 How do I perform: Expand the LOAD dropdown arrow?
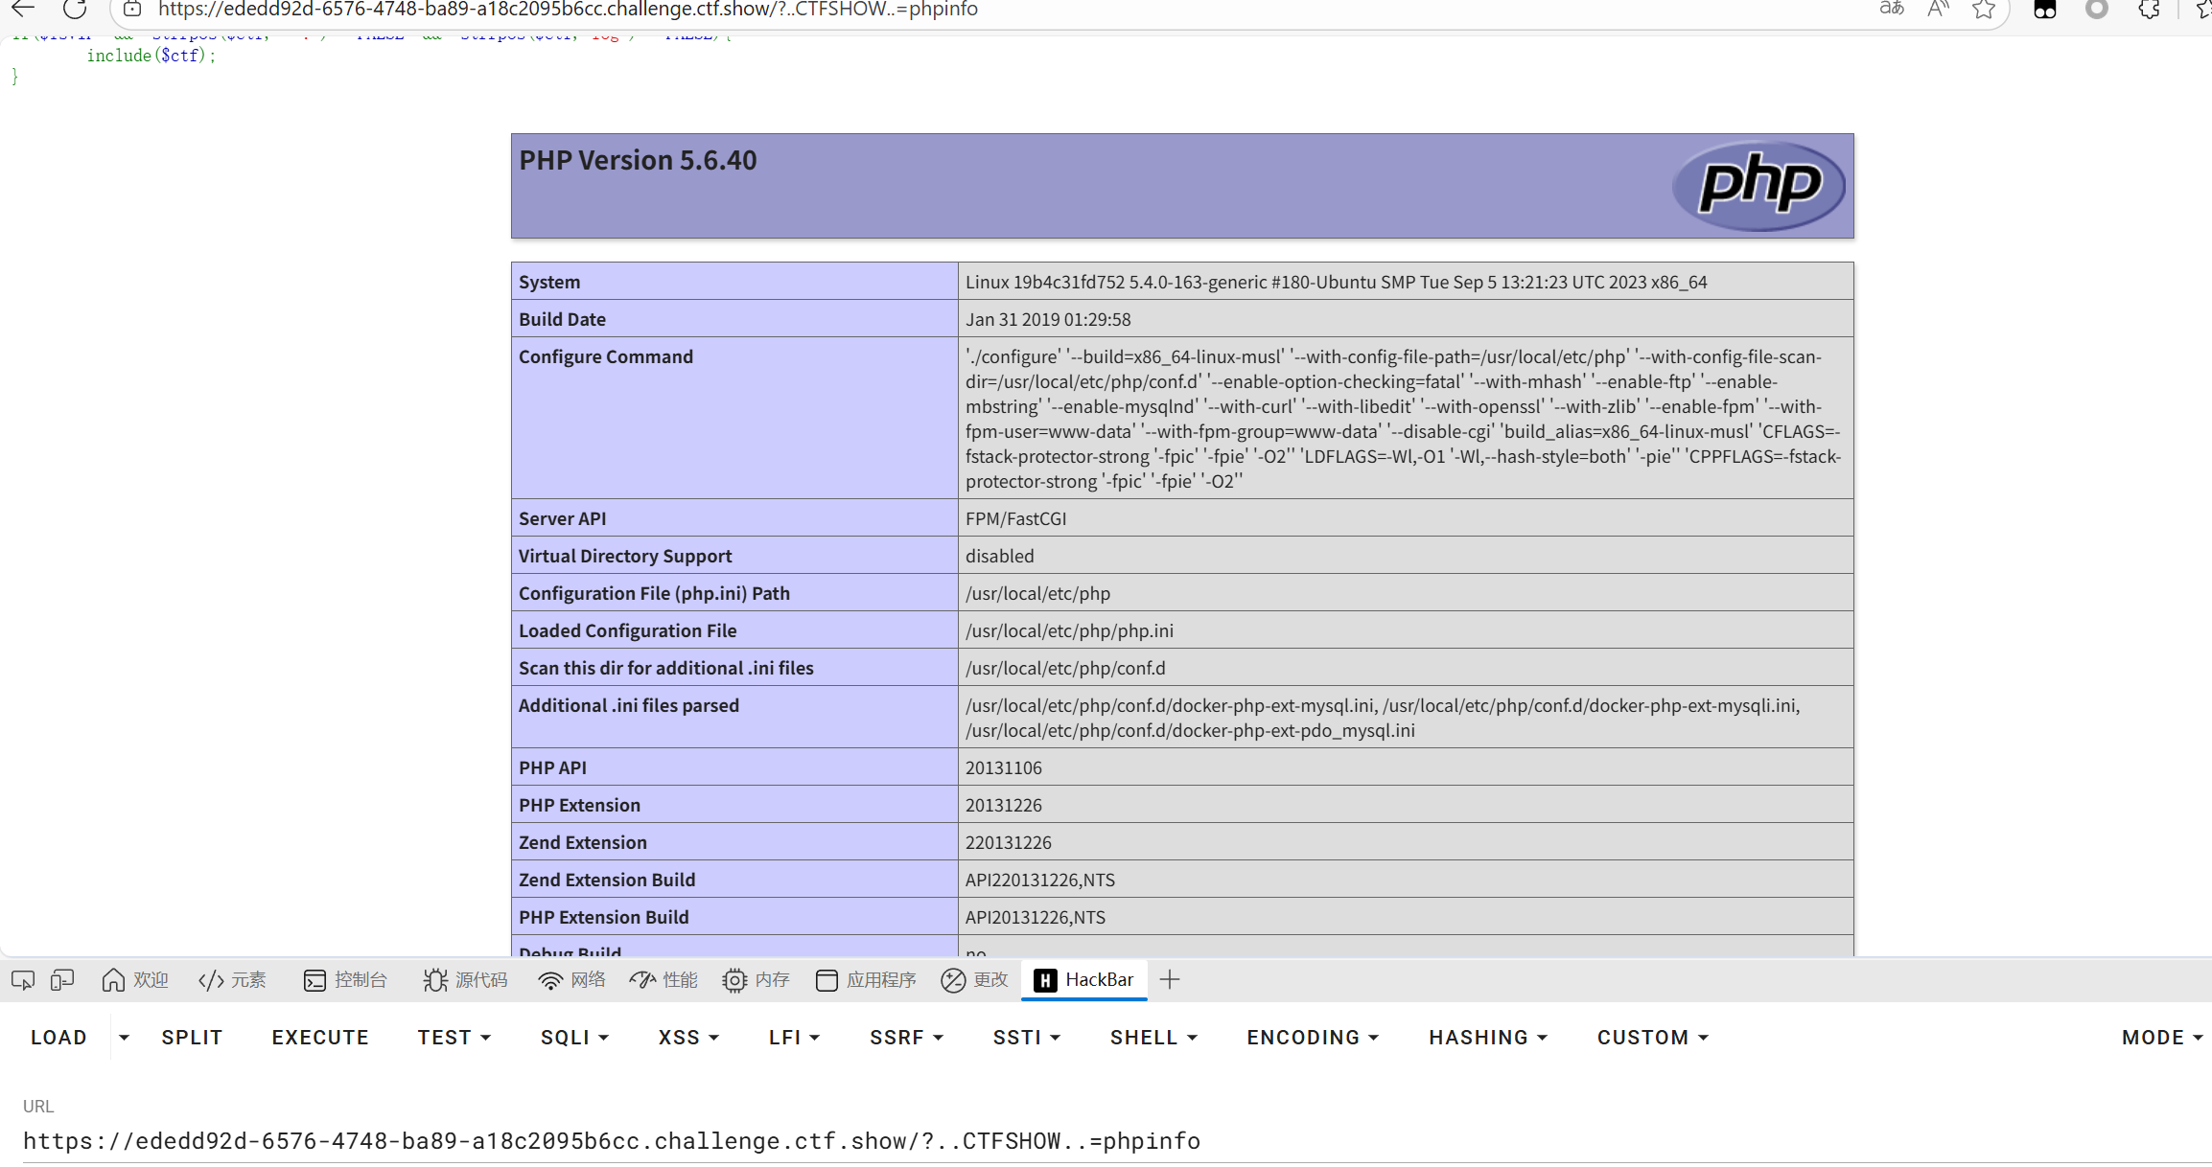pyautogui.click(x=124, y=1038)
